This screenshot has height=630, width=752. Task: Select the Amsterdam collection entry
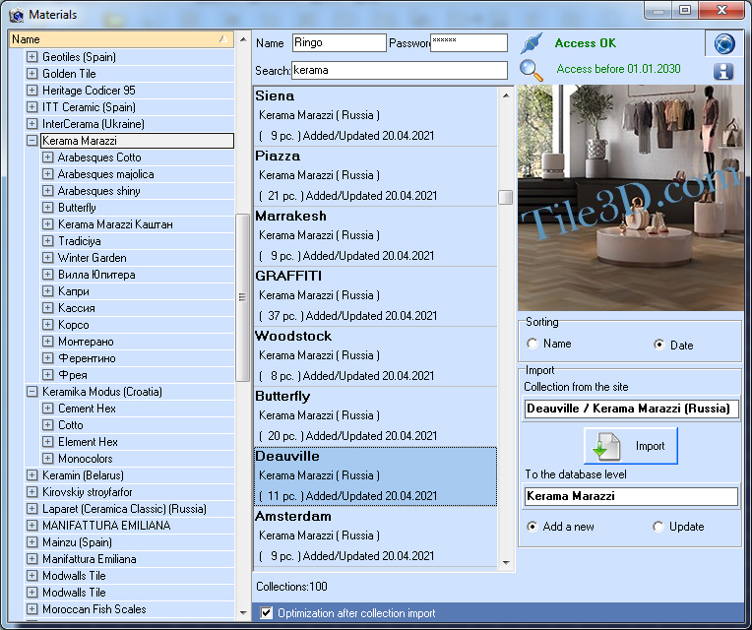376,536
